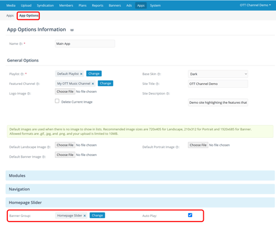Show help for Default Landscape Image
Image resolution: width=276 pixels, height=227 pixels.
(x=48, y=147)
